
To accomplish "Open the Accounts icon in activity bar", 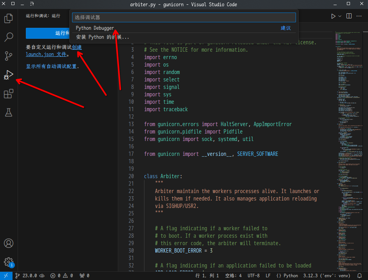I will pos(9,243).
